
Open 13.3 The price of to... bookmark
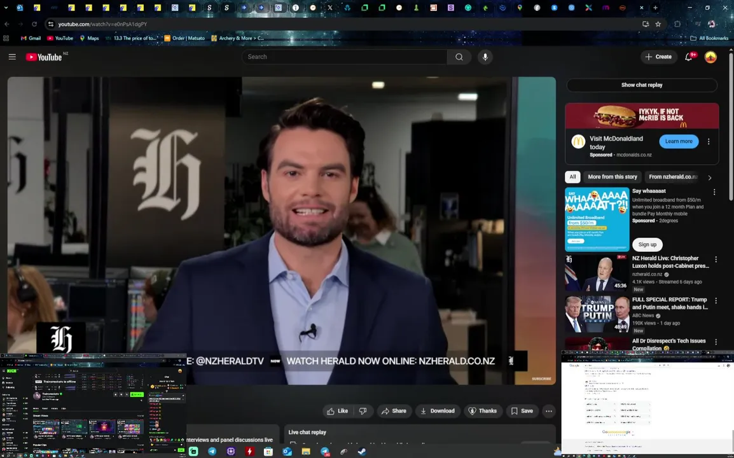pos(132,38)
